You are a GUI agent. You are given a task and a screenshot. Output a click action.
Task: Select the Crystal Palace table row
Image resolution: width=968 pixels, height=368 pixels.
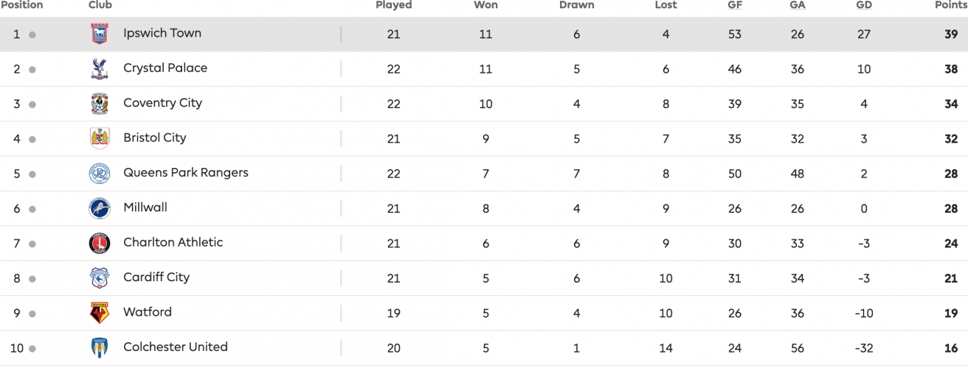click(x=516, y=69)
